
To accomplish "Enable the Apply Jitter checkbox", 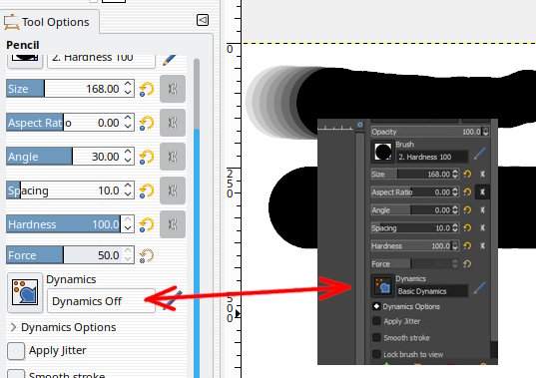I will (16, 351).
